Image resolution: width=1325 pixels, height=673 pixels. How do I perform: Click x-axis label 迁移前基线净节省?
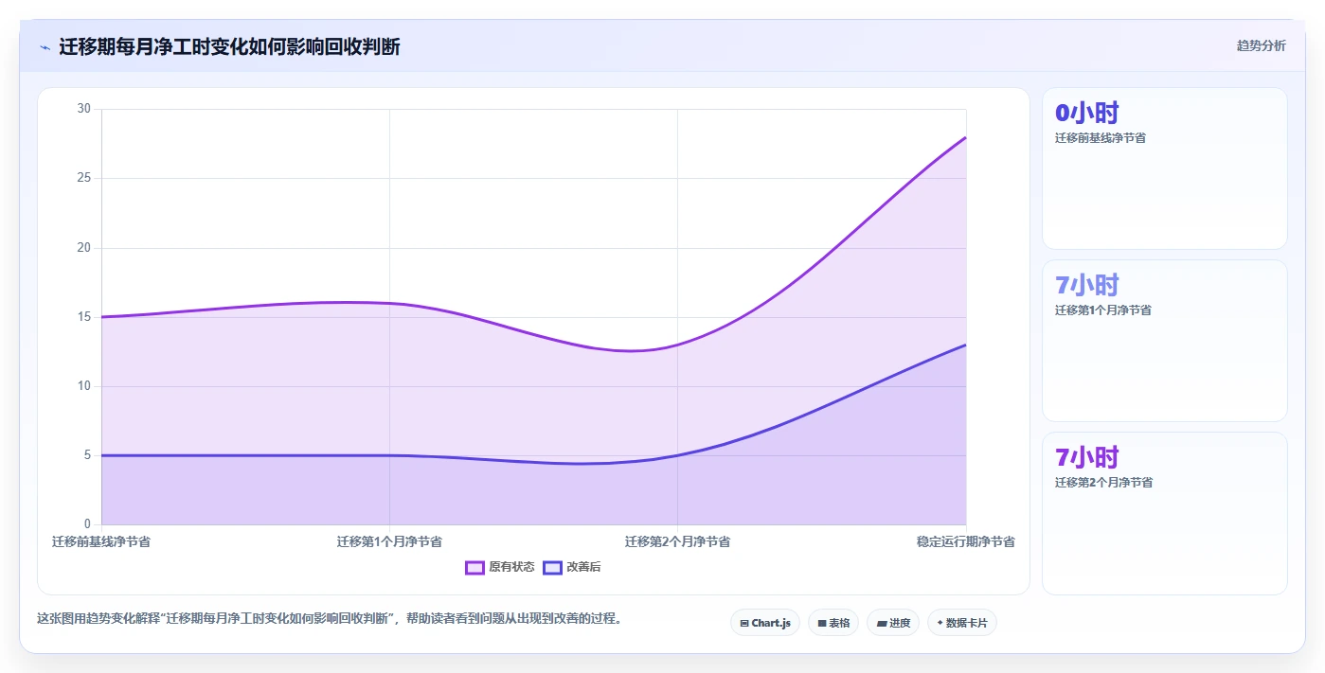click(x=101, y=541)
